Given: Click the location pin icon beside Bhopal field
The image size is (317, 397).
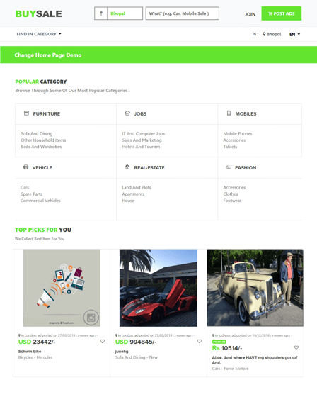Looking at the screenshot, I should (x=101, y=13).
